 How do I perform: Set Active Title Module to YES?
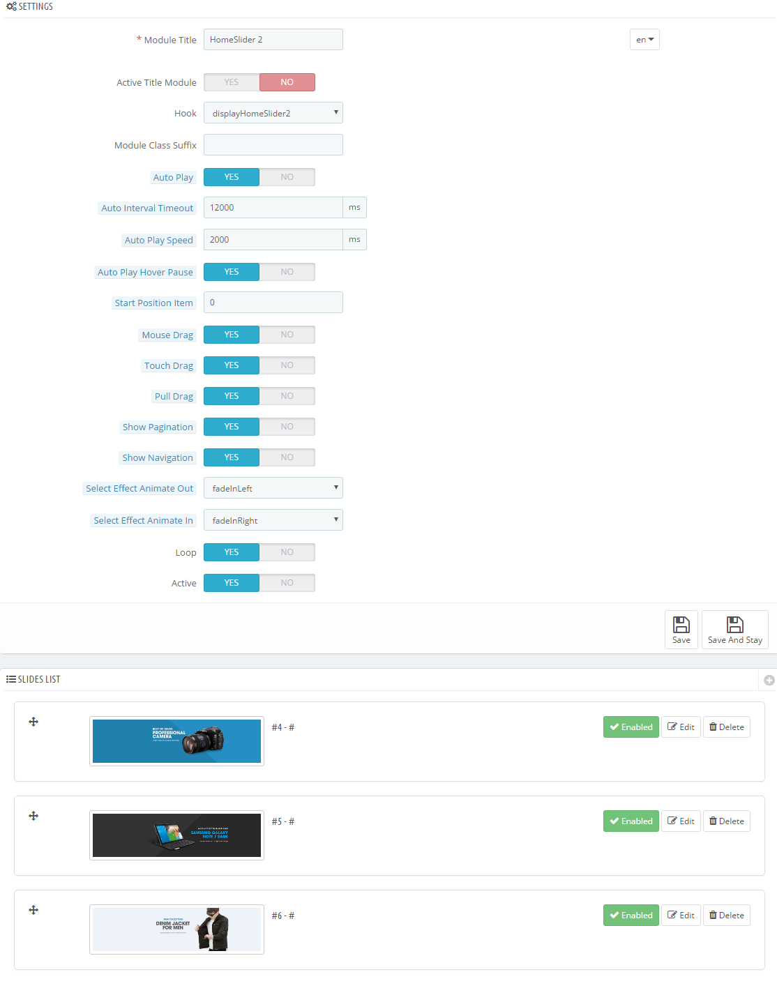(x=232, y=82)
